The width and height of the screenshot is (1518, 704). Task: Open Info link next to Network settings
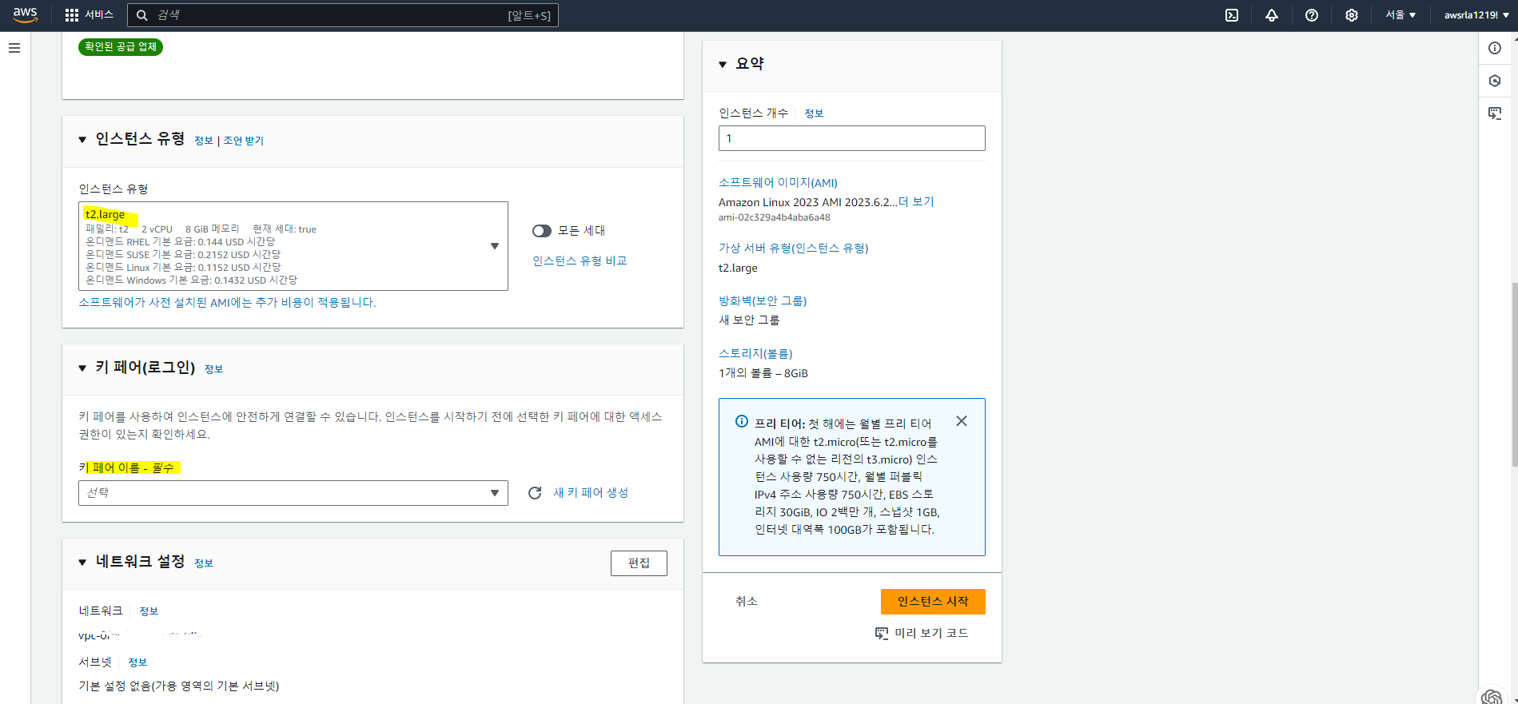pos(204,563)
